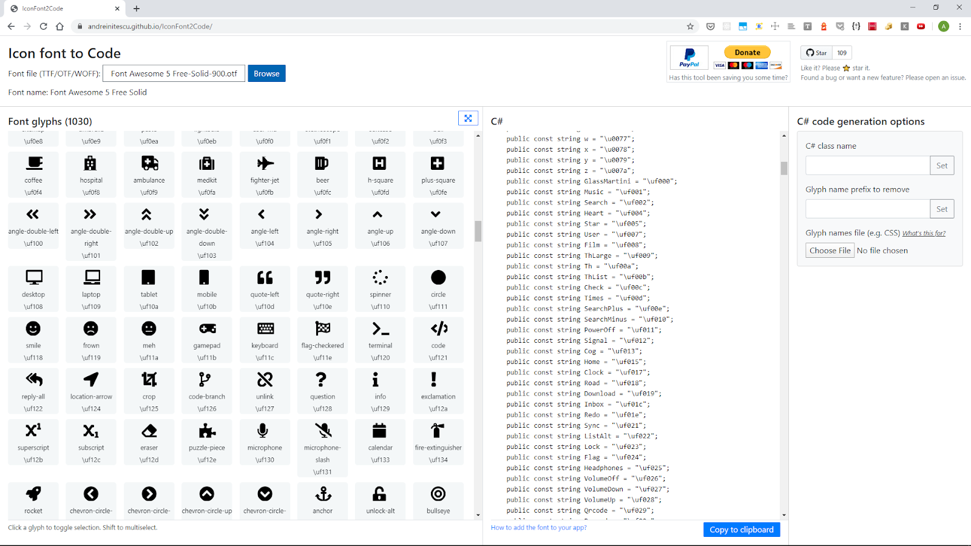Copy generated C# code to clipboard
The height and width of the screenshot is (546, 971).
[x=741, y=529]
